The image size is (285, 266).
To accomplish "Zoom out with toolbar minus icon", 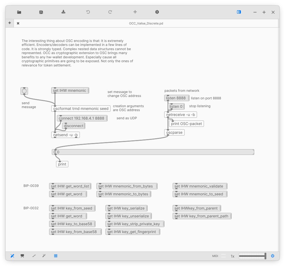I will tap(255, 12).
